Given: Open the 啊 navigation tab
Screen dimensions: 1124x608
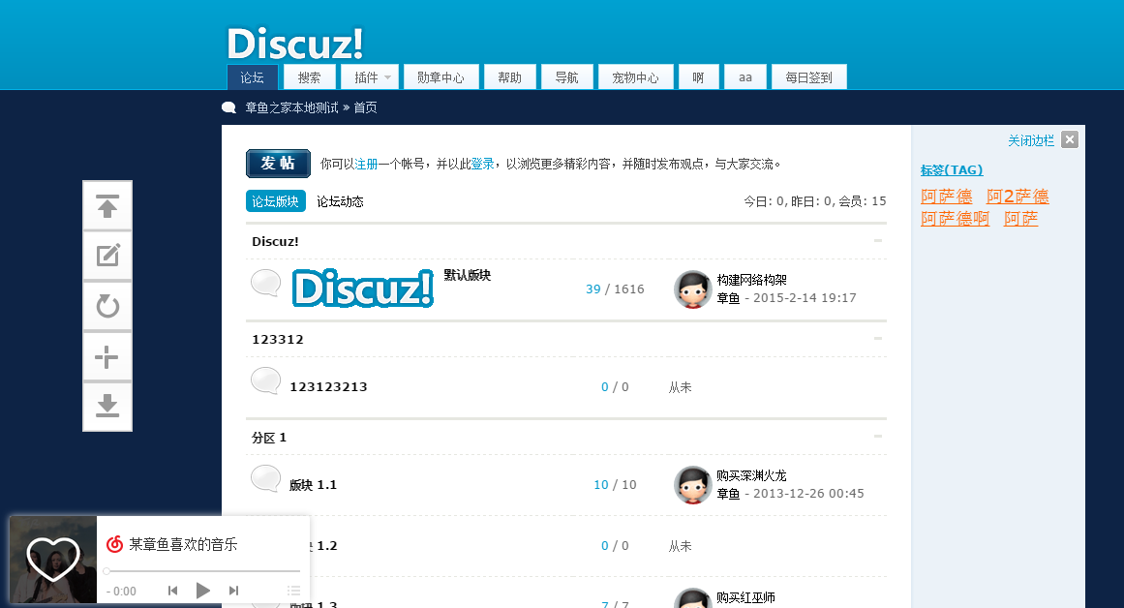Looking at the screenshot, I should tap(698, 76).
